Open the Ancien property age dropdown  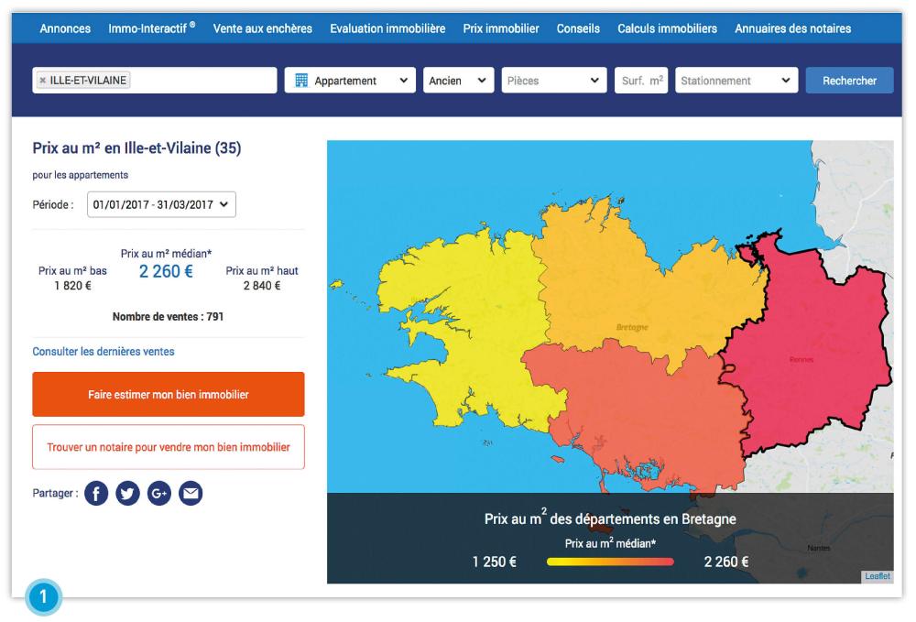(458, 81)
